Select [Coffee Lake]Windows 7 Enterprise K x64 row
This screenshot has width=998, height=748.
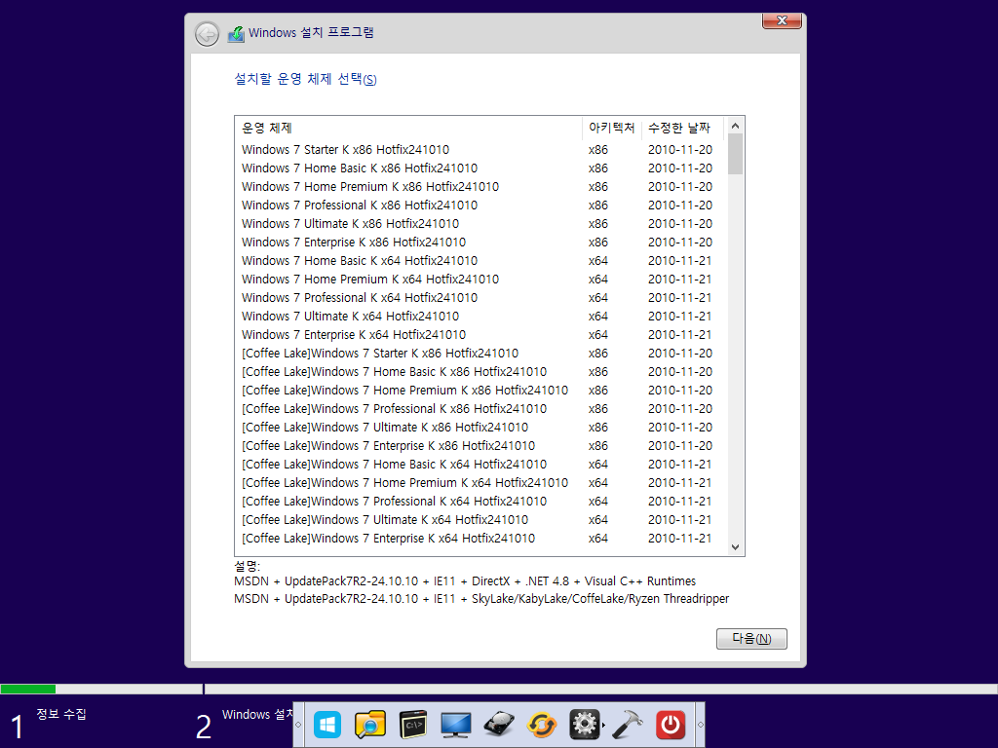point(480,538)
